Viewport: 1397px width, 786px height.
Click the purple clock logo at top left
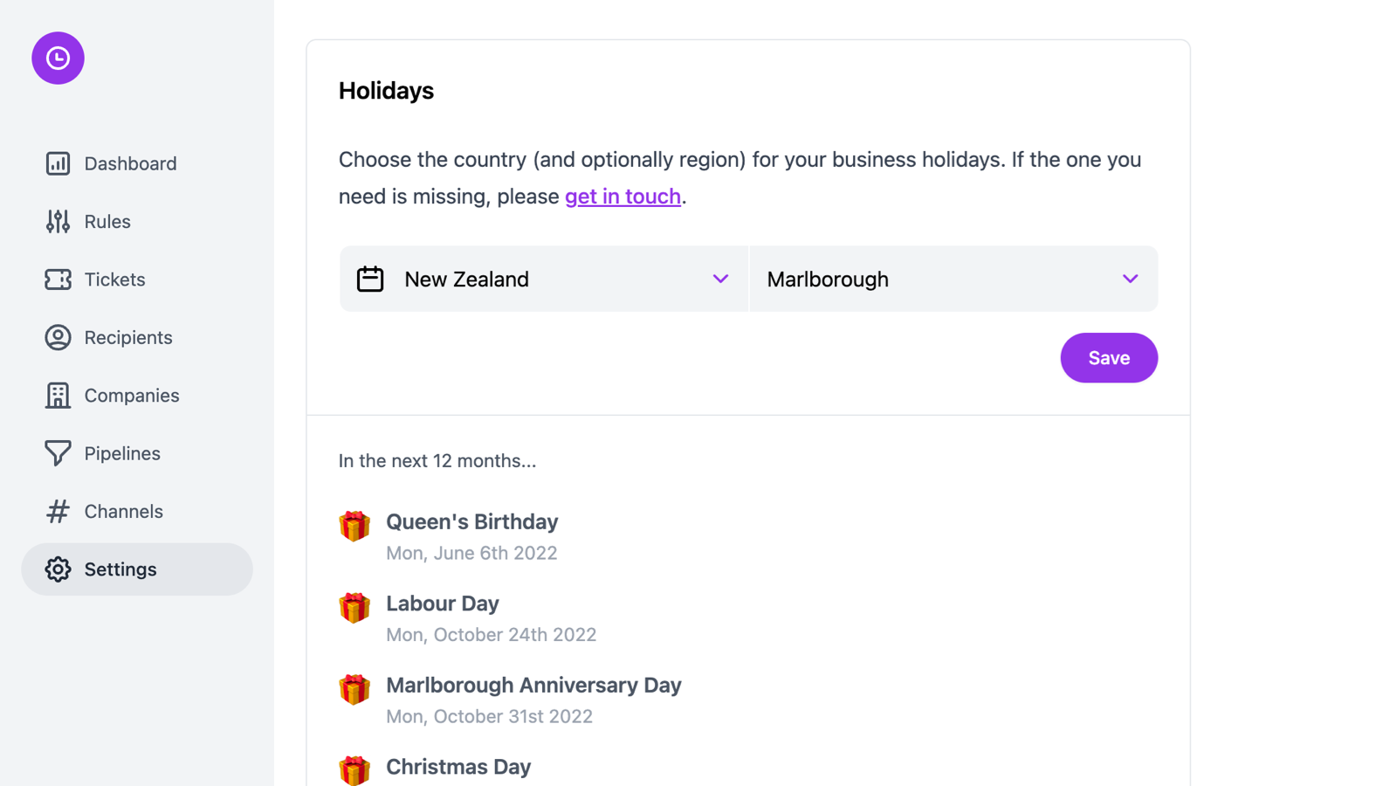[58, 58]
